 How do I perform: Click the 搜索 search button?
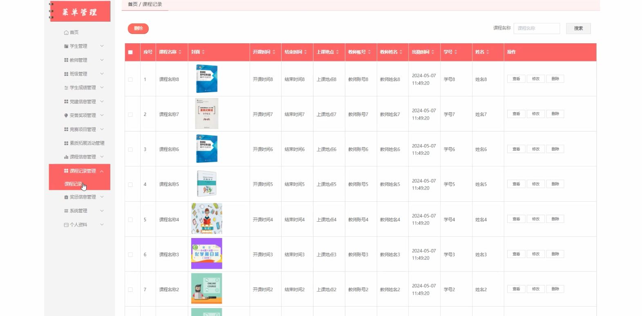(x=578, y=29)
